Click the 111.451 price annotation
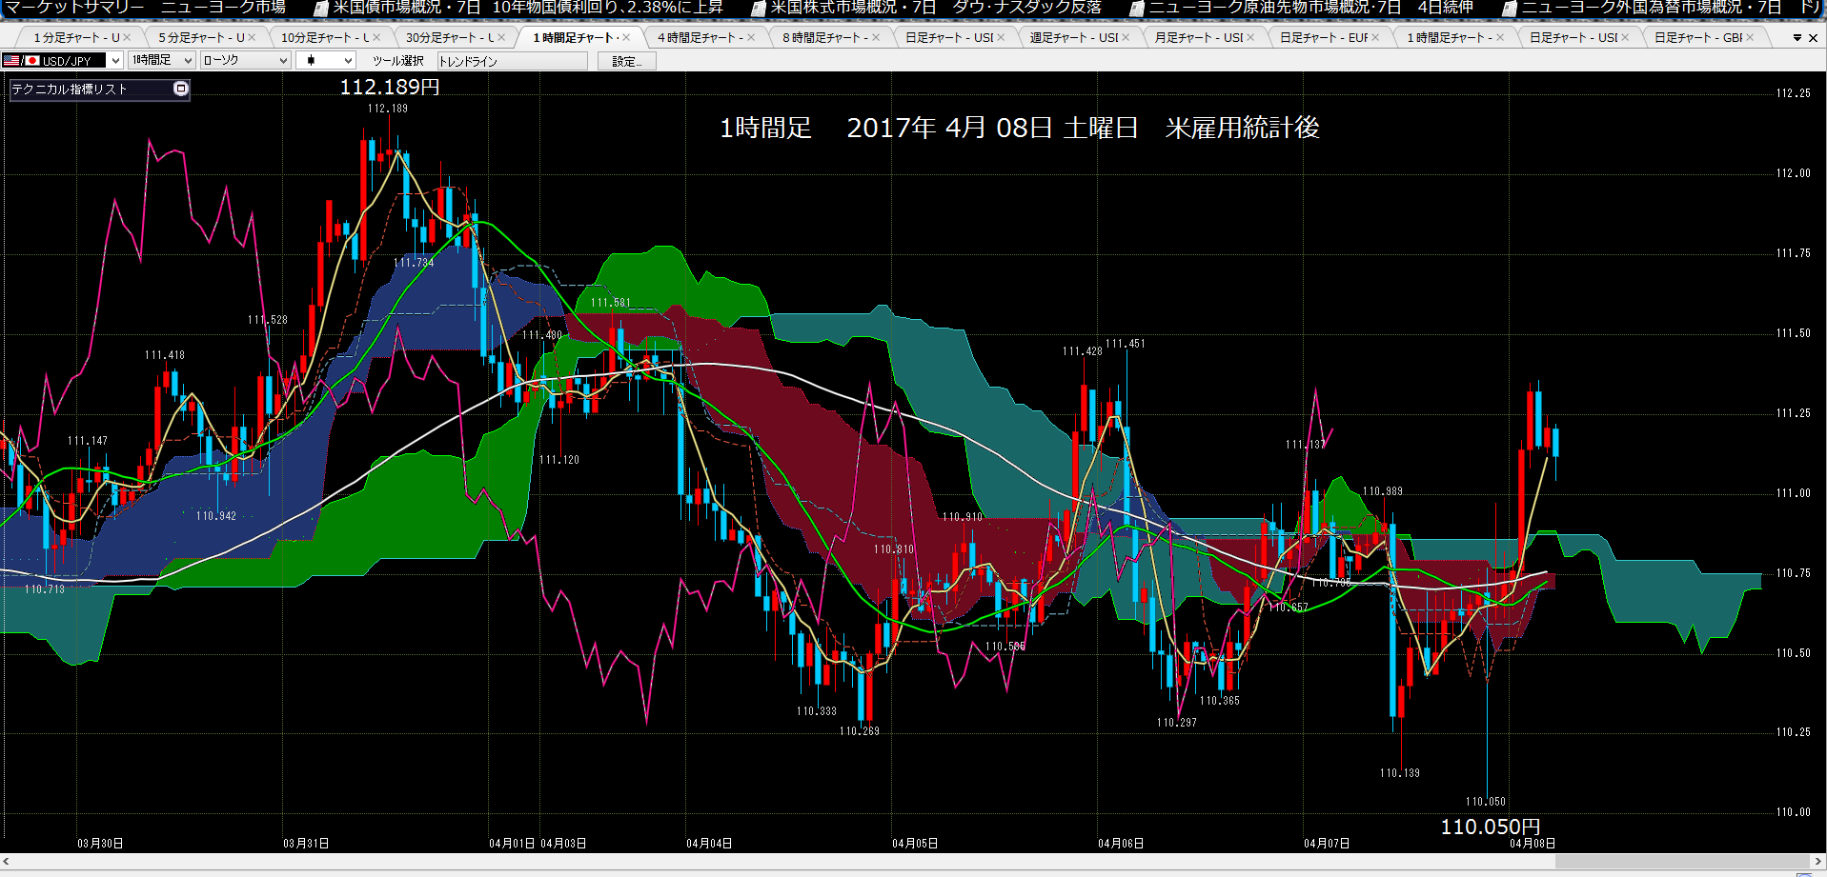This screenshot has width=1827, height=877. coord(1126,344)
